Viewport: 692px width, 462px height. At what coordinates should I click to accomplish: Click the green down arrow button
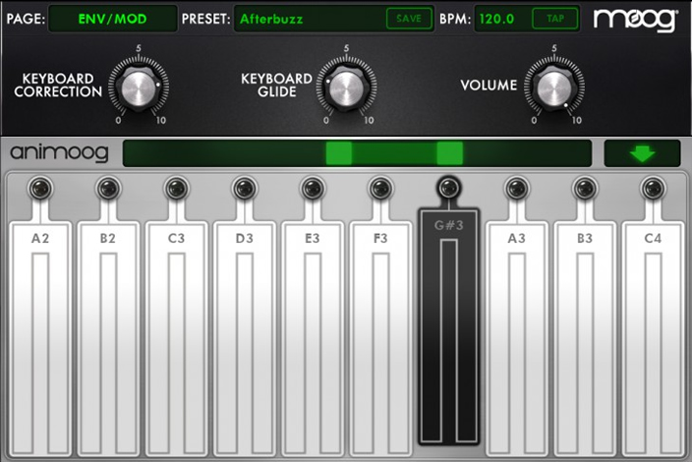[642, 153]
